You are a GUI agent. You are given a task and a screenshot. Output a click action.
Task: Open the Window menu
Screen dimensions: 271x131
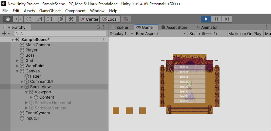(97, 11)
